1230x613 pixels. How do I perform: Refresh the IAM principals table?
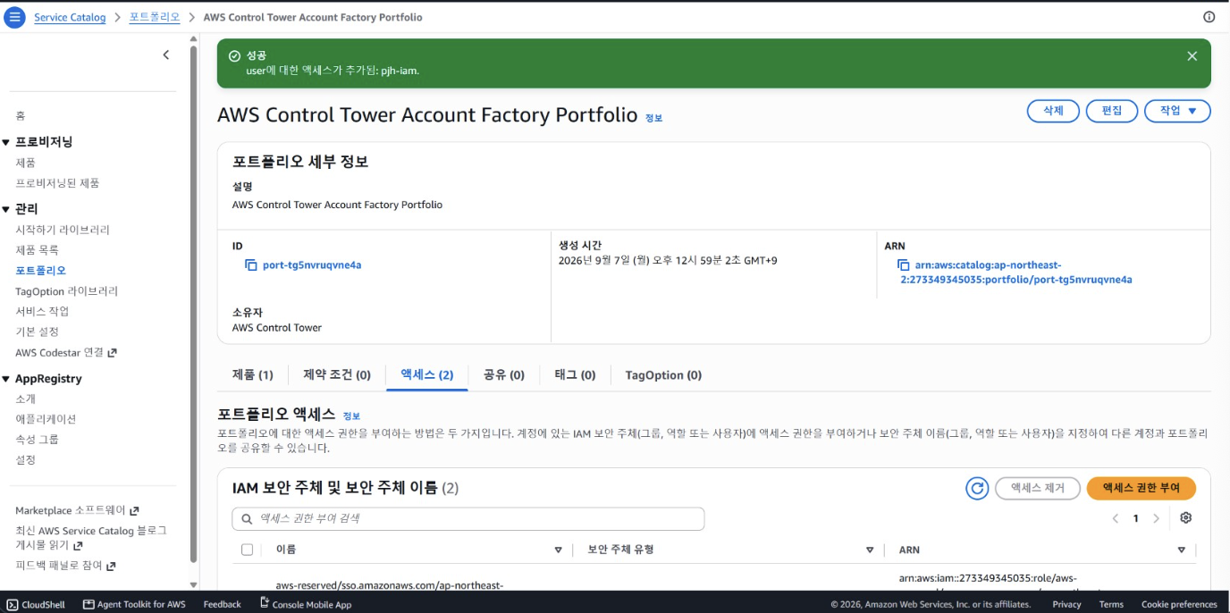click(x=978, y=488)
